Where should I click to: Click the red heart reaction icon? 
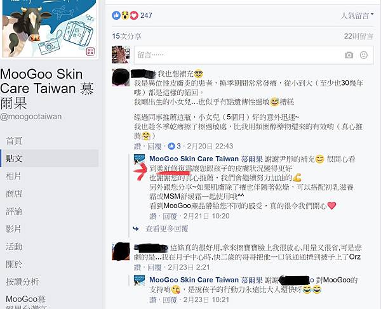tap(134, 15)
